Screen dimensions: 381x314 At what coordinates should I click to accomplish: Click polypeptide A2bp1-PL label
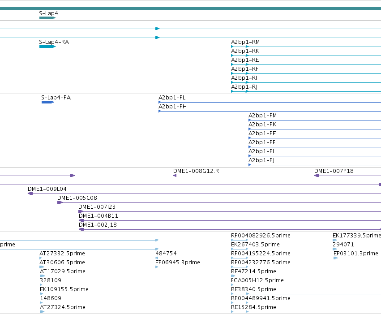[x=172, y=98]
